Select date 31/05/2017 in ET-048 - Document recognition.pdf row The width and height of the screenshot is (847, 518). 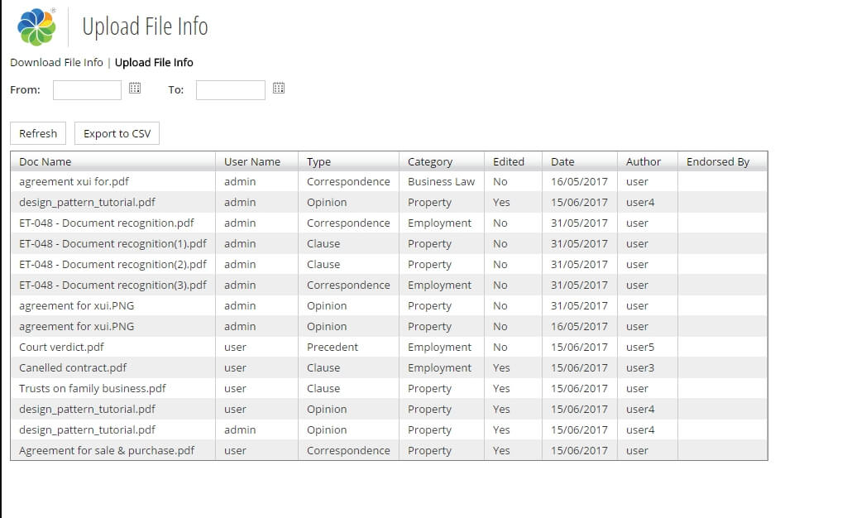click(x=579, y=223)
